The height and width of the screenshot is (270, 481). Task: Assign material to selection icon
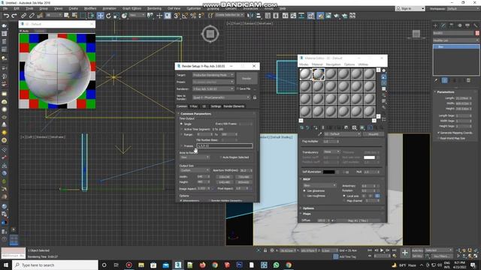point(316,127)
